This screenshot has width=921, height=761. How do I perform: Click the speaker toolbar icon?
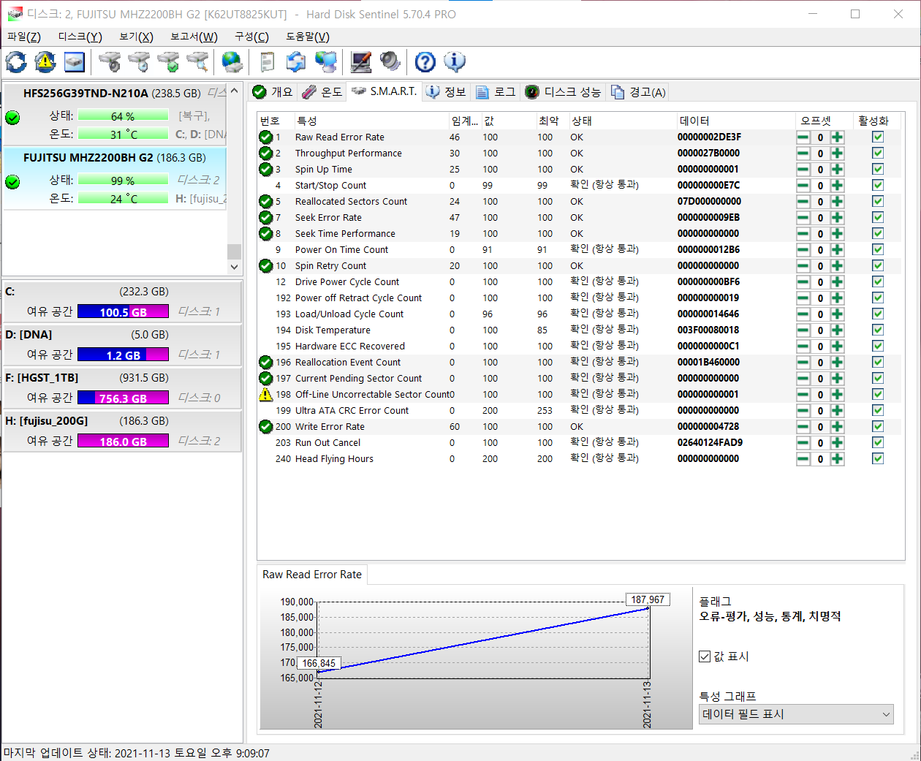click(390, 62)
